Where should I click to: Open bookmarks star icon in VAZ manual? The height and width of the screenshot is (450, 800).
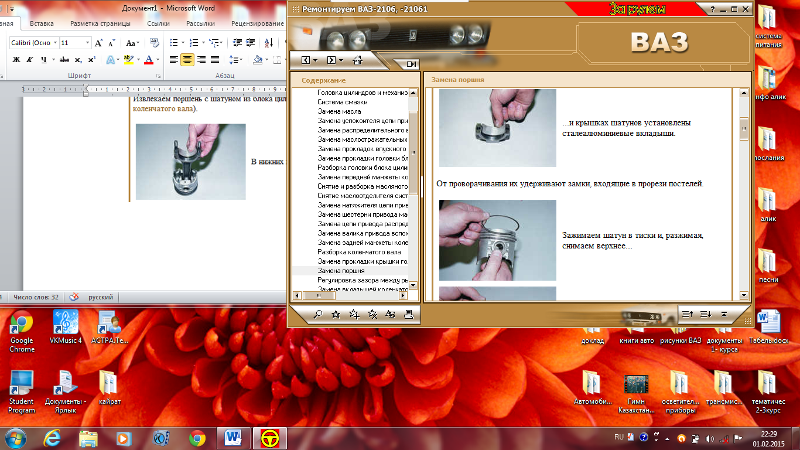336,315
